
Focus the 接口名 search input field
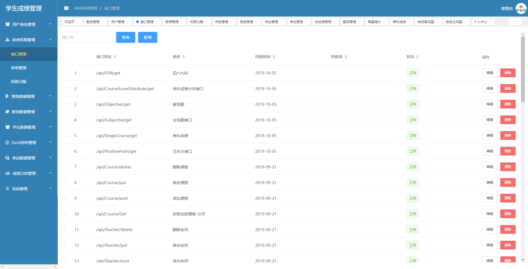[x=86, y=37]
